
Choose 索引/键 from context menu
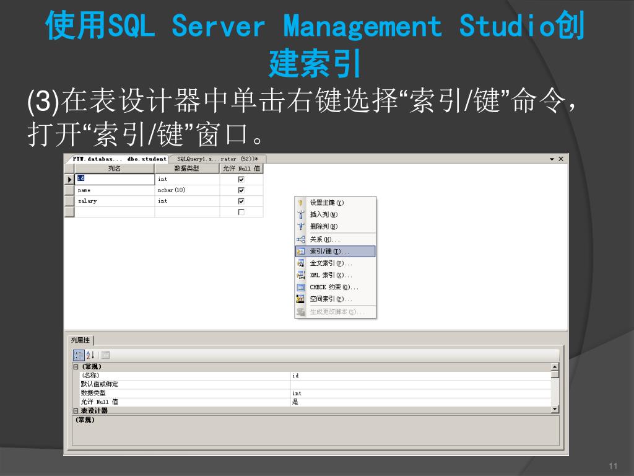[335, 252]
